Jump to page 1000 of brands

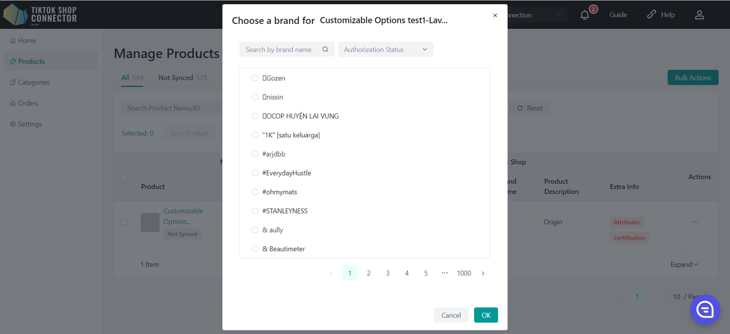click(x=464, y=274)
